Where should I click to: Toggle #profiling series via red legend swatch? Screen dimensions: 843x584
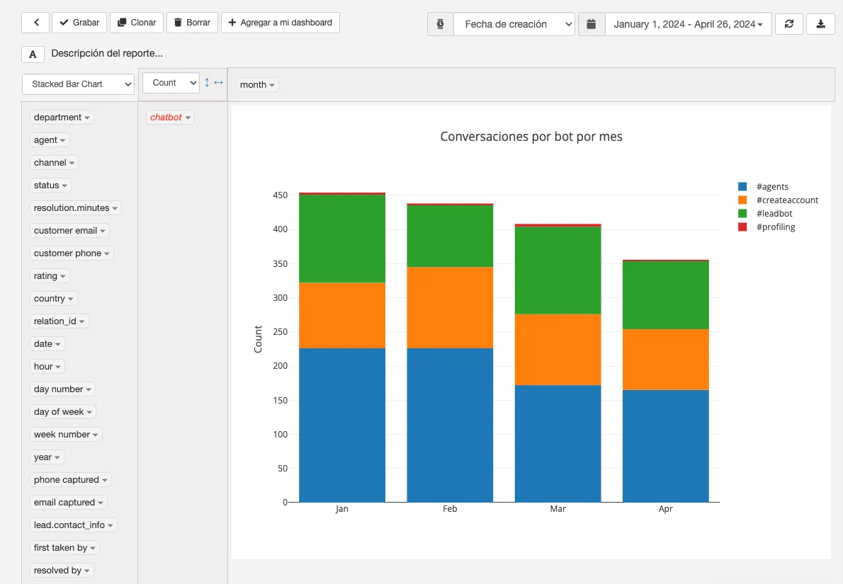coord(742,227)
